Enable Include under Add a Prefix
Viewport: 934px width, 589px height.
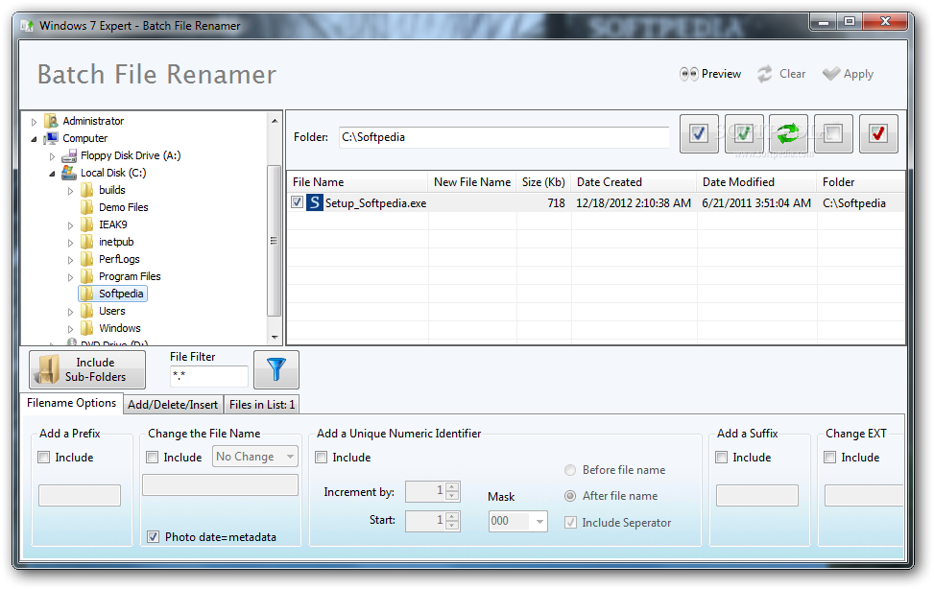coord(43,458)
